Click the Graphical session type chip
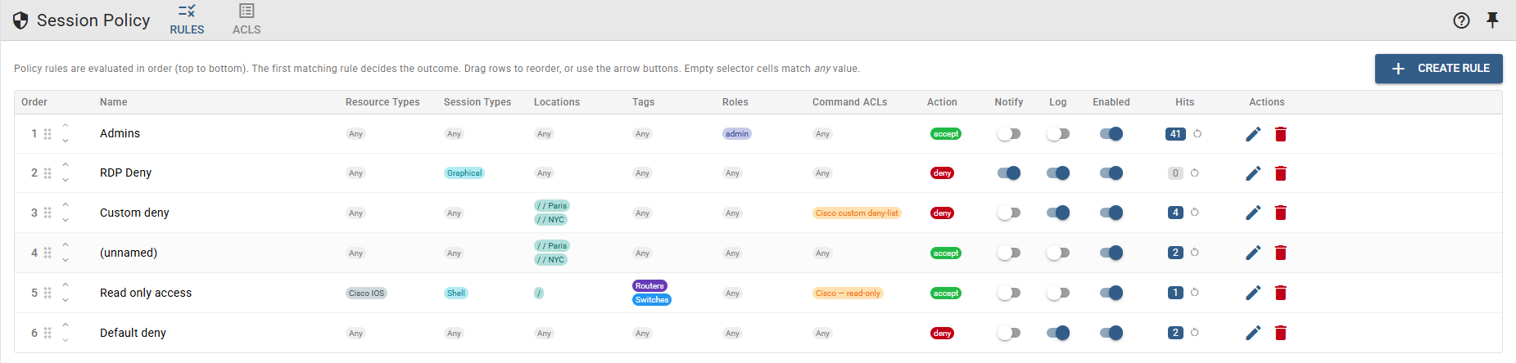The image size is (1516, 363). pyautogui.click(x=464, y=173)
